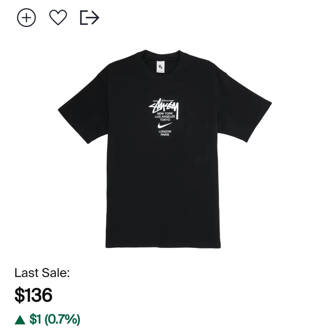Click the green upward triangle indicator
This screenshot has width=329, height=329.
pyautogui.click(x=20, y=319)
